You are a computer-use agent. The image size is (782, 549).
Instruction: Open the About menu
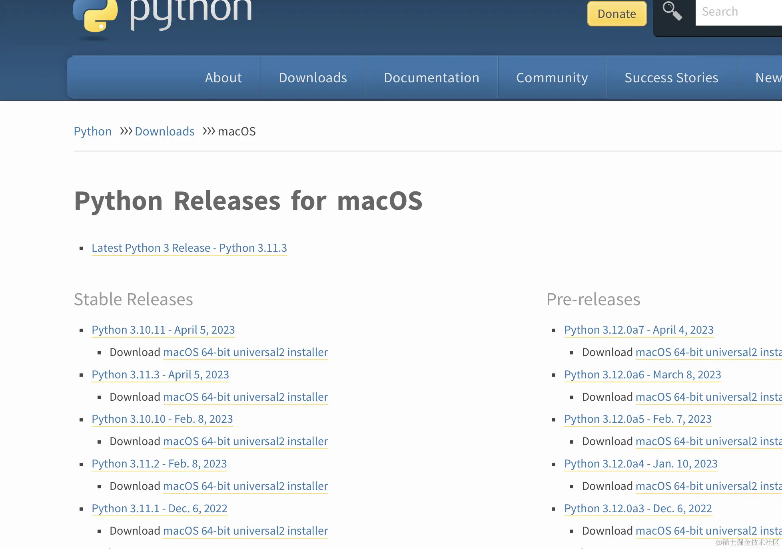[223, 78]
